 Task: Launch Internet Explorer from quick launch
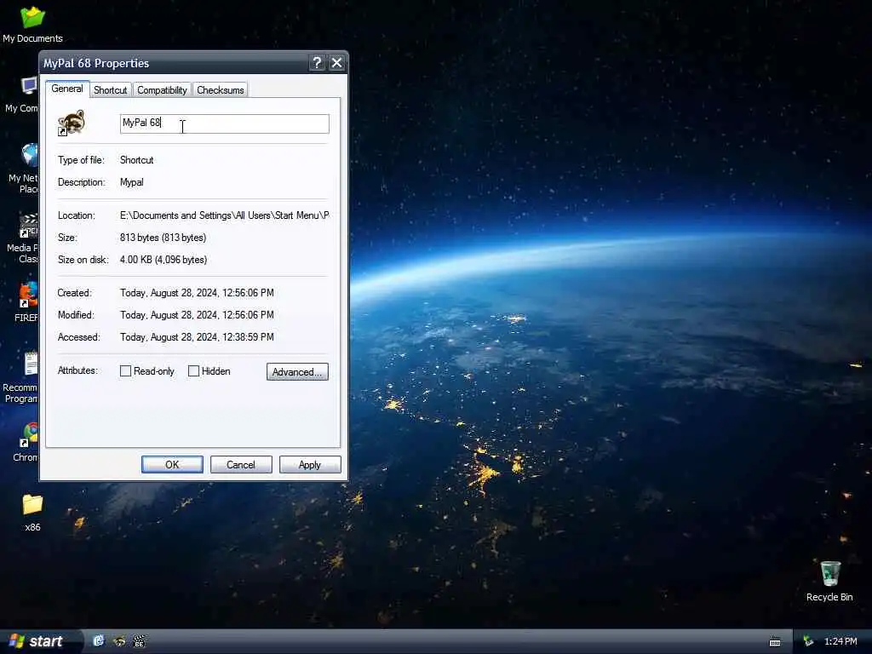(99, 641)
